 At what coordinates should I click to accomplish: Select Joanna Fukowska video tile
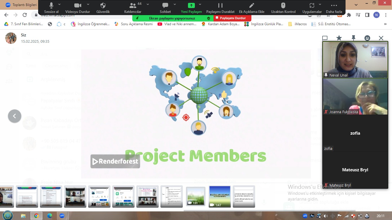pyautogui.click(x=355, y=97)
